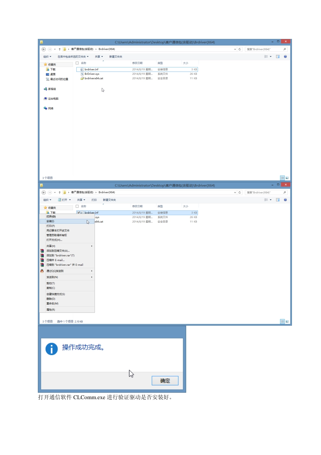This screenshot has width=321, height=455.
Task: Open brdriver.inf icon in window without context menu
Action: click(82, 69)
